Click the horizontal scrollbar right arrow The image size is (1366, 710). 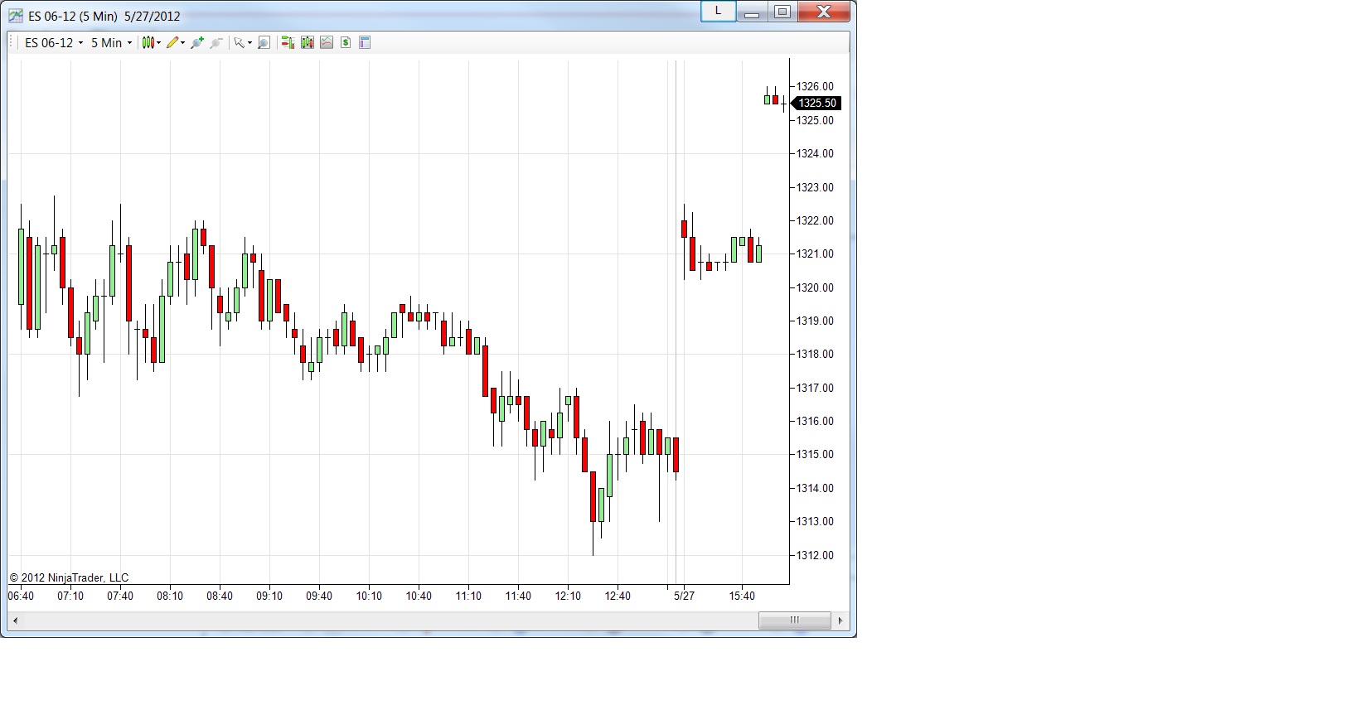tap(840, 621)
